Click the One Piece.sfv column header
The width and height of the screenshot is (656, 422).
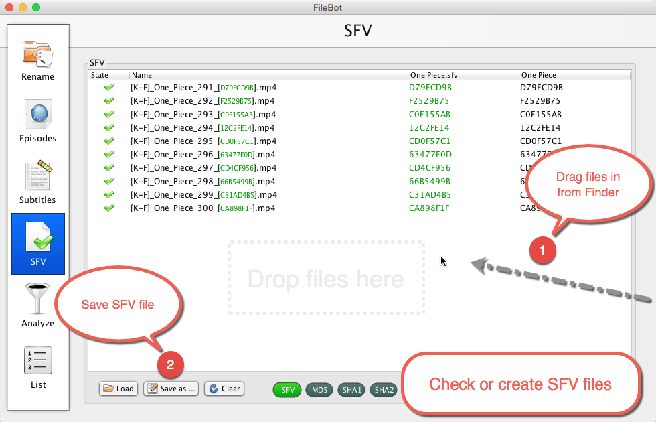(463, 75)
